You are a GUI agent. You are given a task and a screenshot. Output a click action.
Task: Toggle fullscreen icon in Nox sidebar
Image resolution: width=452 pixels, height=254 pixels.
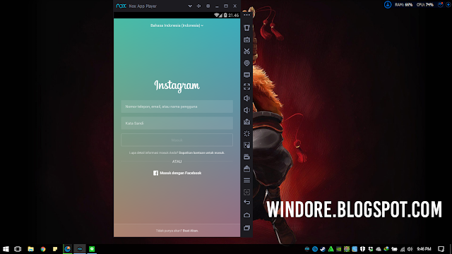(246, 86)
